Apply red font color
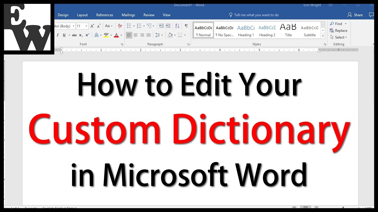The height and width of the screenshot is (212, 378). tap(116, 35)
